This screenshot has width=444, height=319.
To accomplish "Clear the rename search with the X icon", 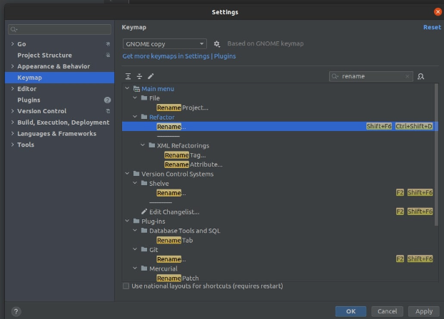I will (408, 76).
